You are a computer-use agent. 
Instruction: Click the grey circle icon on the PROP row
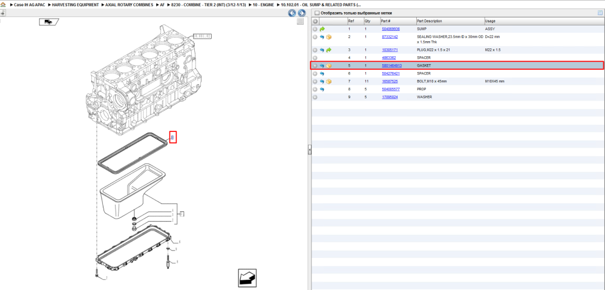pos(315,89)
